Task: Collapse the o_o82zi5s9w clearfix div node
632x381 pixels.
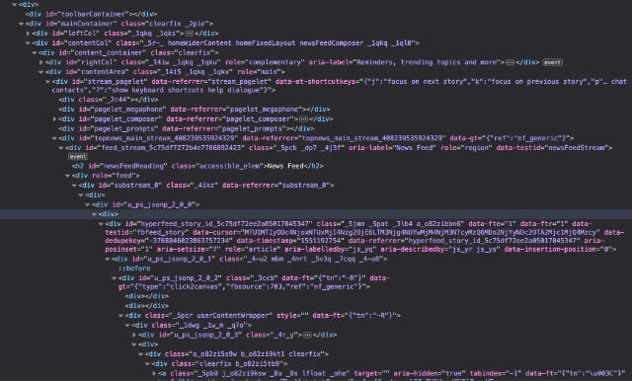Action: coord(140,354)
